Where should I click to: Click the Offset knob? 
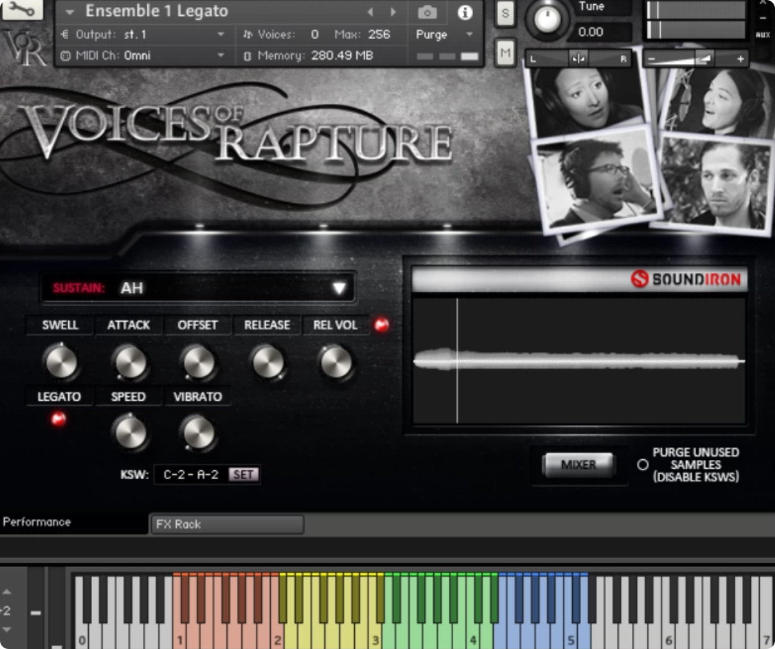coord(199,362)
